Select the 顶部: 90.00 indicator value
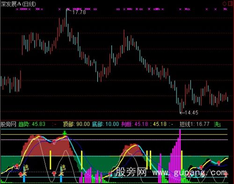Image resolution: width=234 pixels, height=184 pixels. pos(76,124)
